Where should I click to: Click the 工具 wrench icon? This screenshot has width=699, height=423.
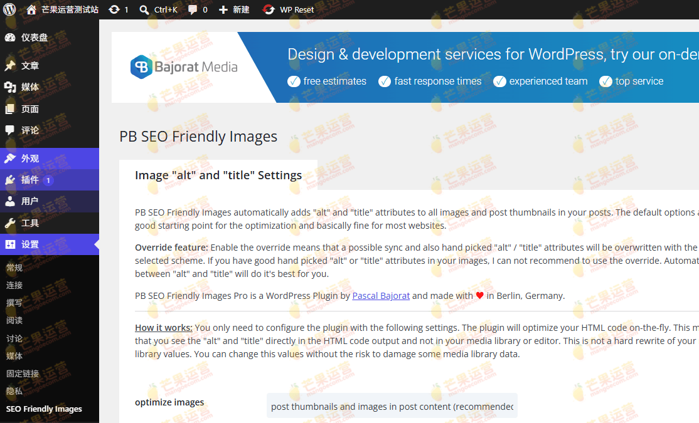point(10,223)
